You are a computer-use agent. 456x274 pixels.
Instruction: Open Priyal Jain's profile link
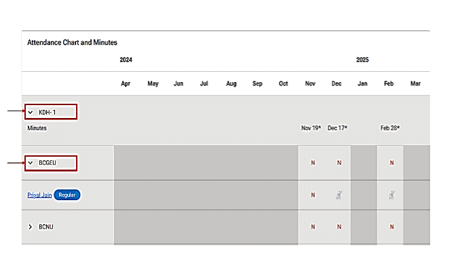(x=39, y=195)
